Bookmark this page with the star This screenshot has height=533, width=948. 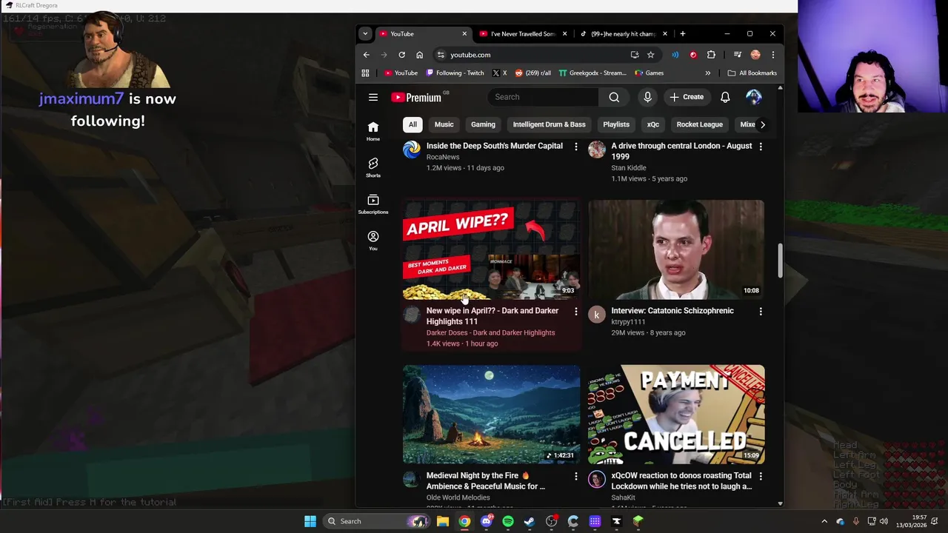(650, 55)
